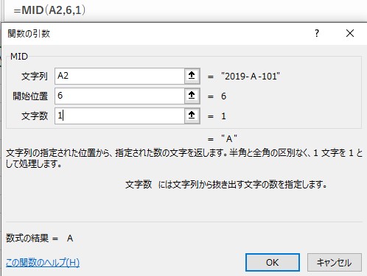Collapse dialog using 文字列 range selector arrow
This screenshot has width=367, height=276.
192,76
